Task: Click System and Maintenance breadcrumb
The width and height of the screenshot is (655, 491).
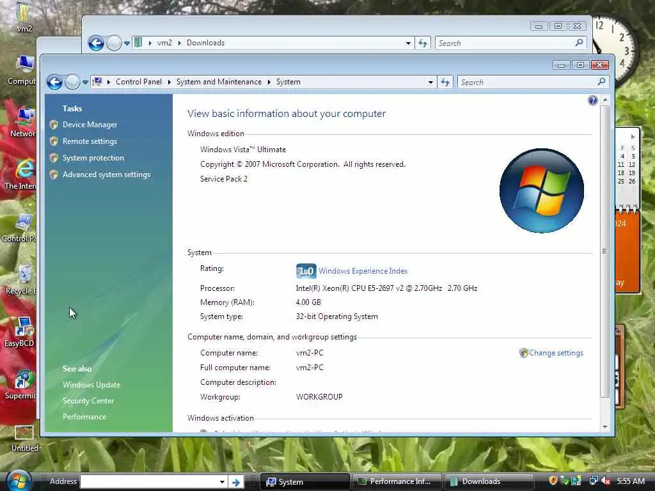Action: coord(219,82)
